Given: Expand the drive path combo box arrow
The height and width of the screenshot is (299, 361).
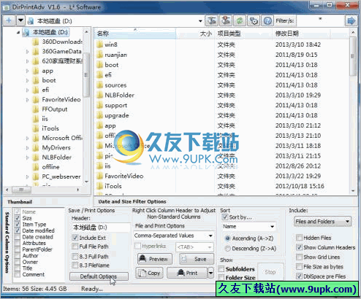Looking at the screenshot, I should point(200,21).
